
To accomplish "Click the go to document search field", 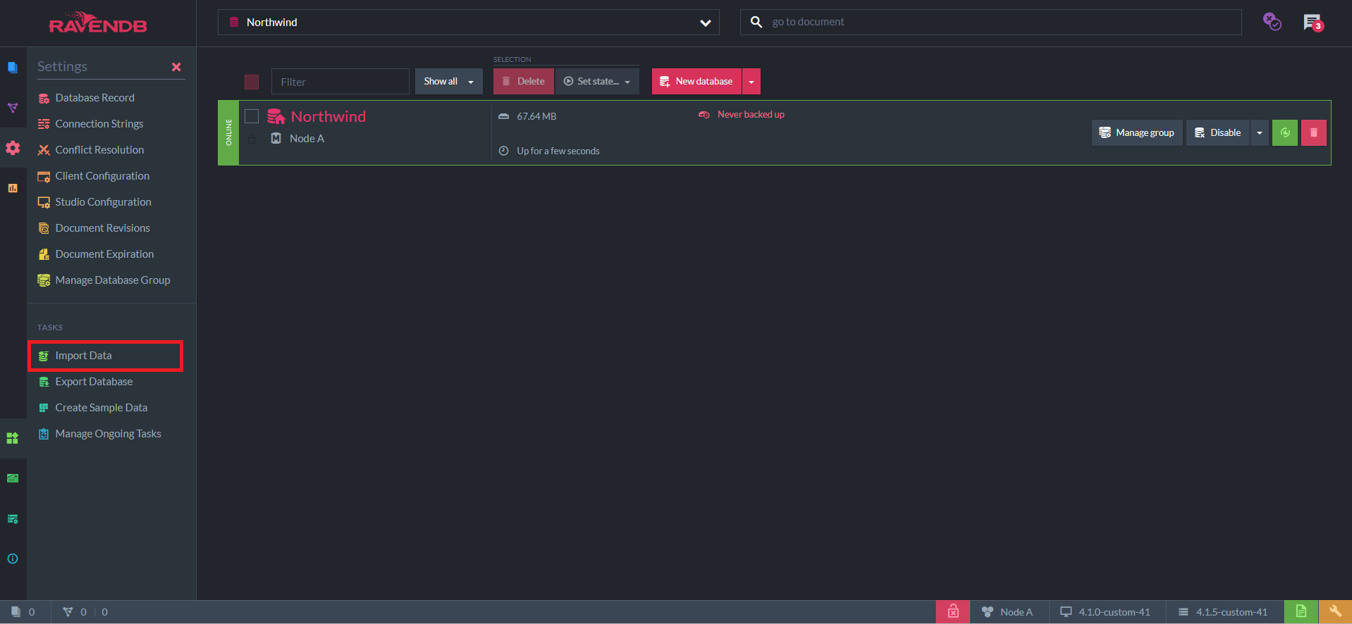I will [x=991, y=22].
